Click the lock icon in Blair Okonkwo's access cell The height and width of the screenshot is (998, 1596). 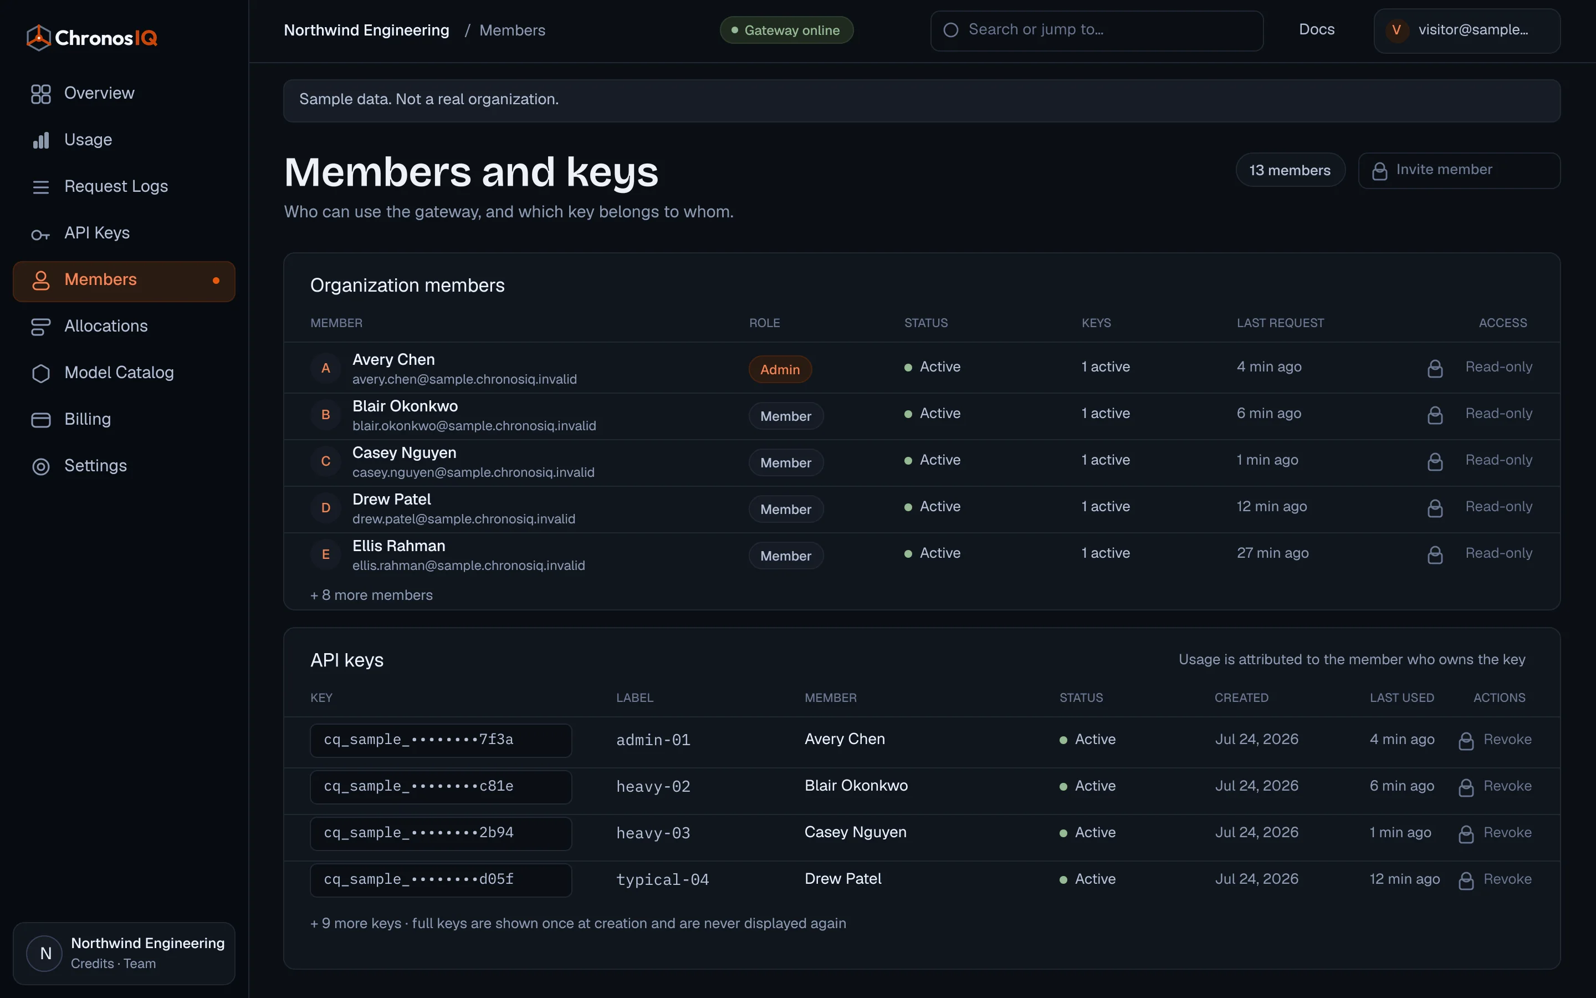1435,415
